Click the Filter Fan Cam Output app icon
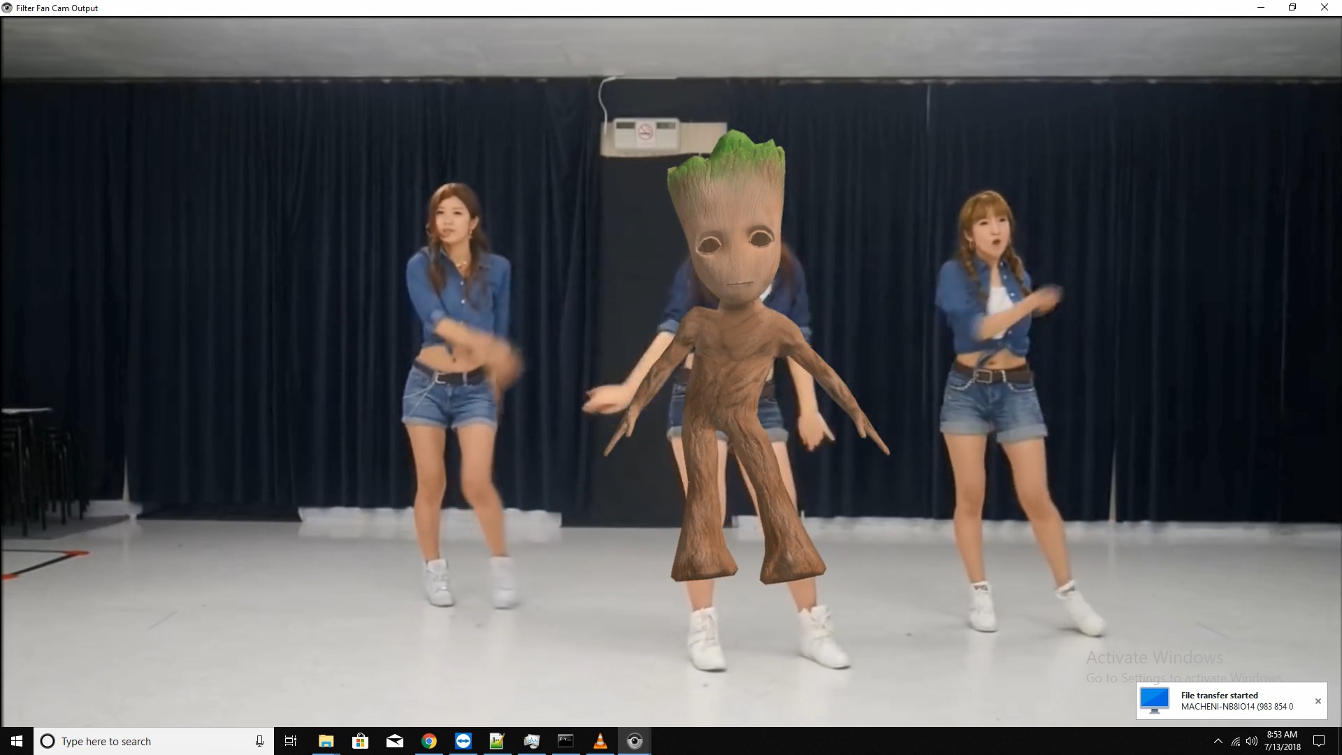 [x=7, y=8]
